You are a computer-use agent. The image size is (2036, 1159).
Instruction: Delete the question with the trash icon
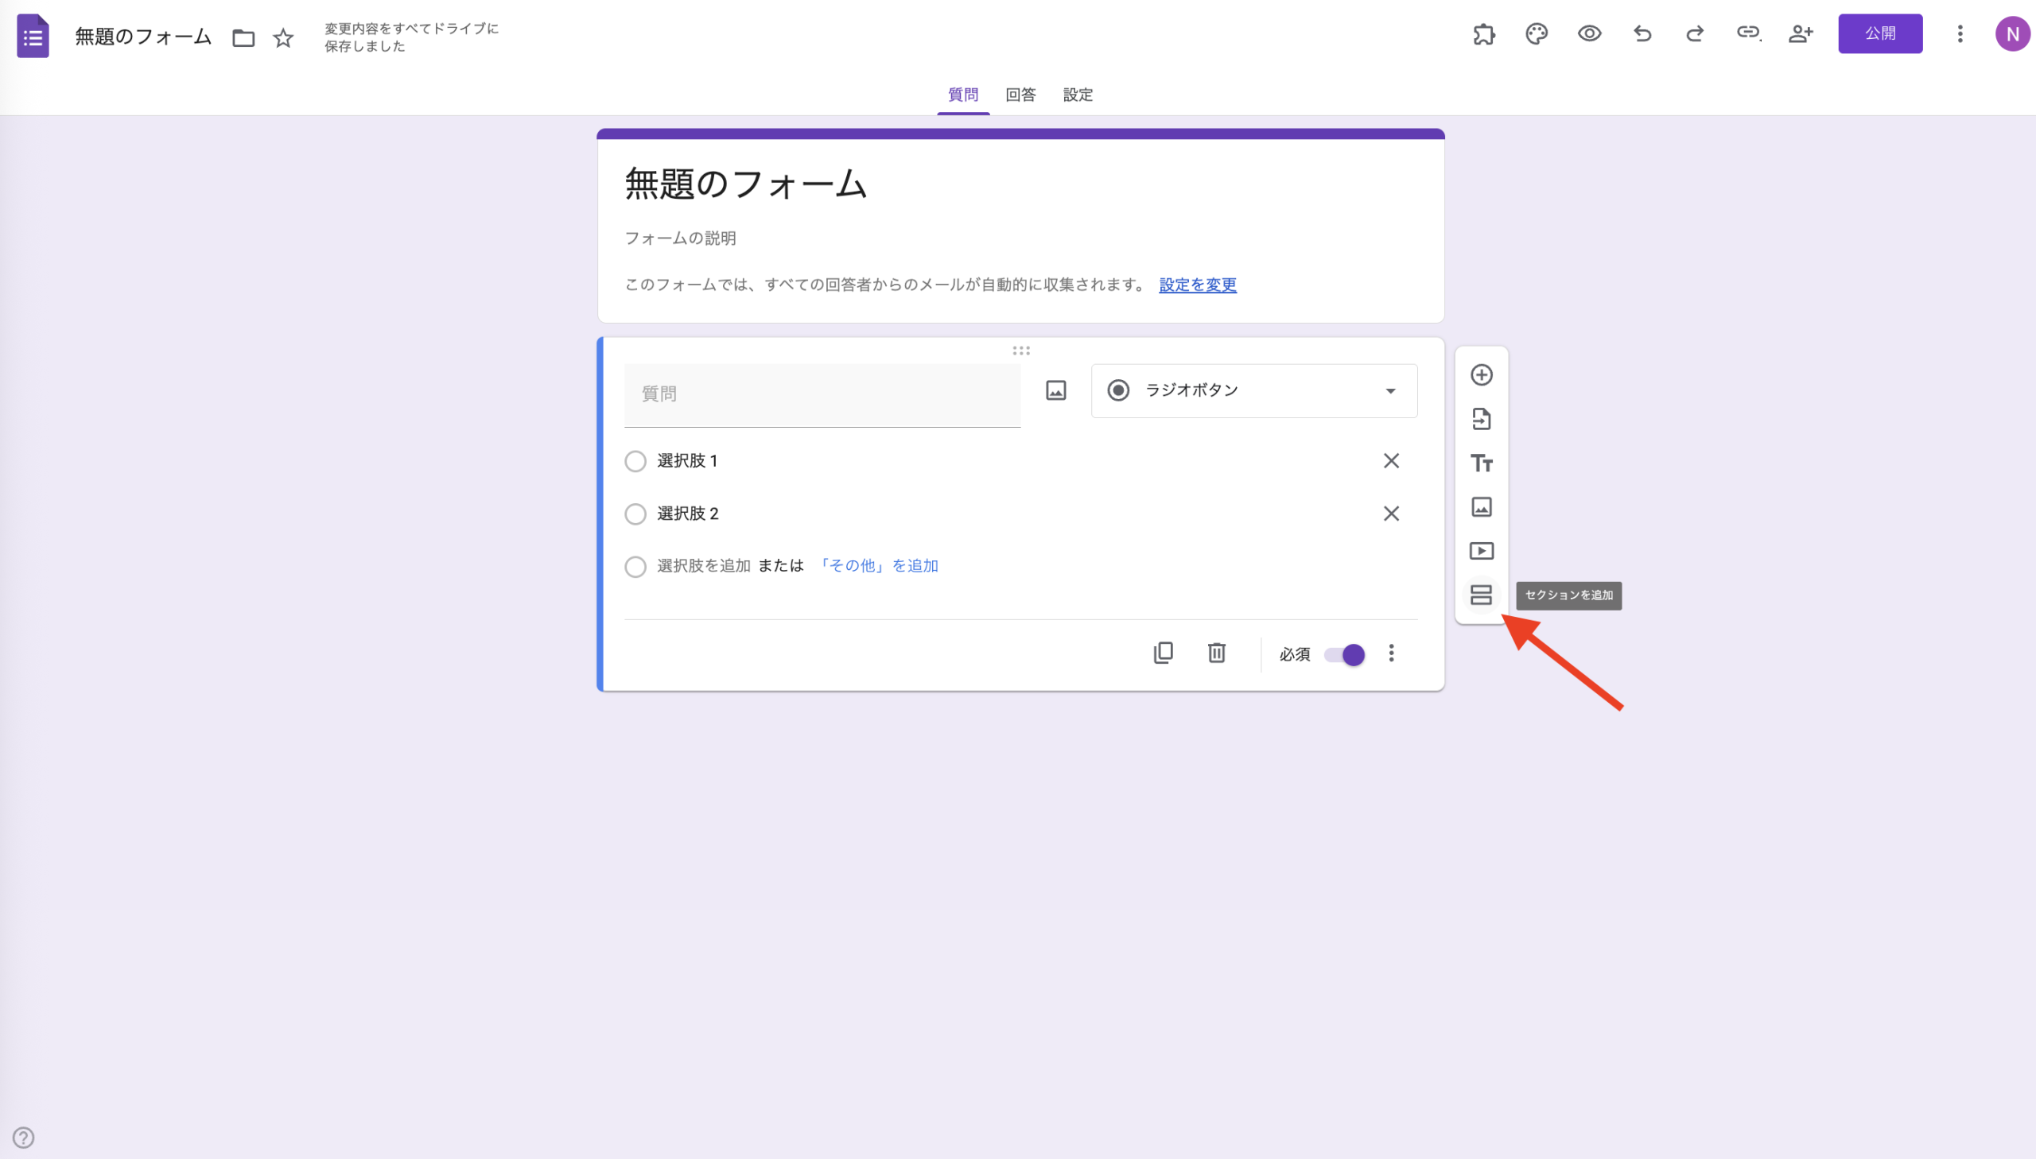coord(1216,653)
